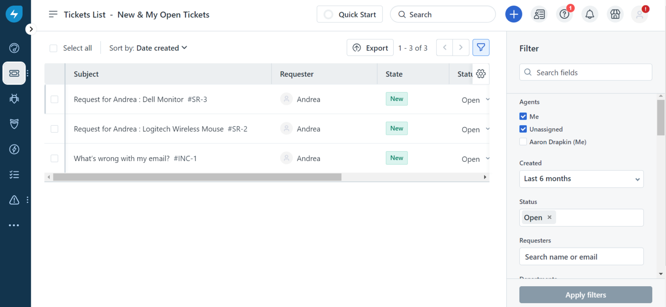This screenshot has height=307, width=666.
Task: Open the Marketplace icon in the top bar
Action: [615, 14]
